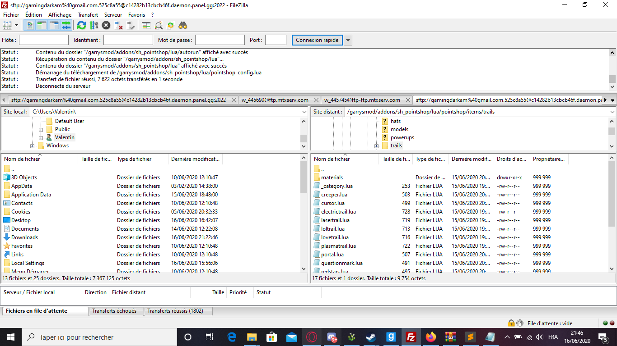Open Steam from the taskbar
Screen dimensions: 617x346
click(x=371, y=337)
